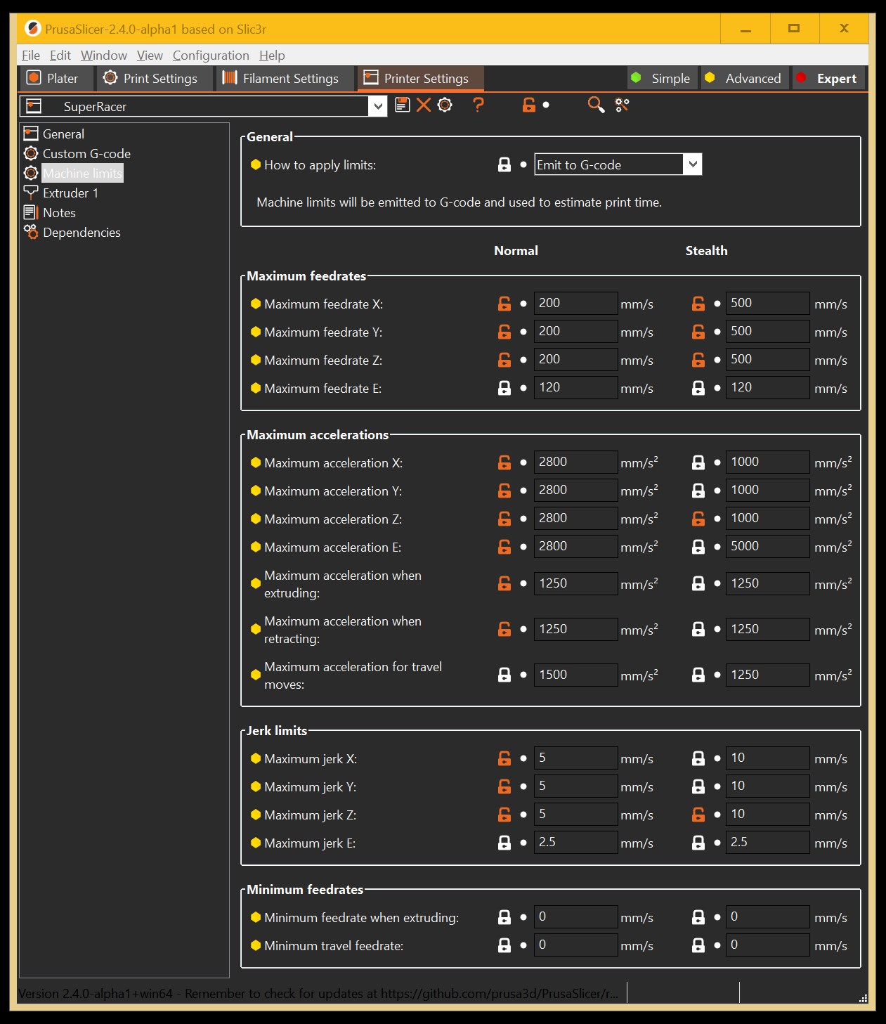Click the Normal column heading

click(516, 251)
